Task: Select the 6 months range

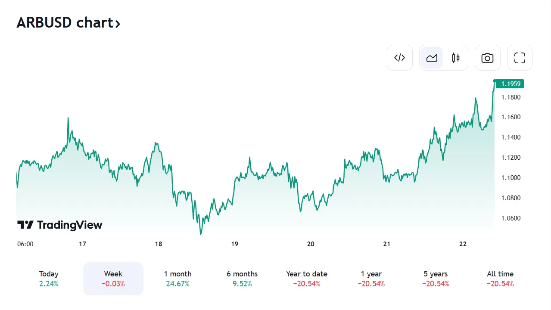Action: pyautogui.click(x=242, y=279)
